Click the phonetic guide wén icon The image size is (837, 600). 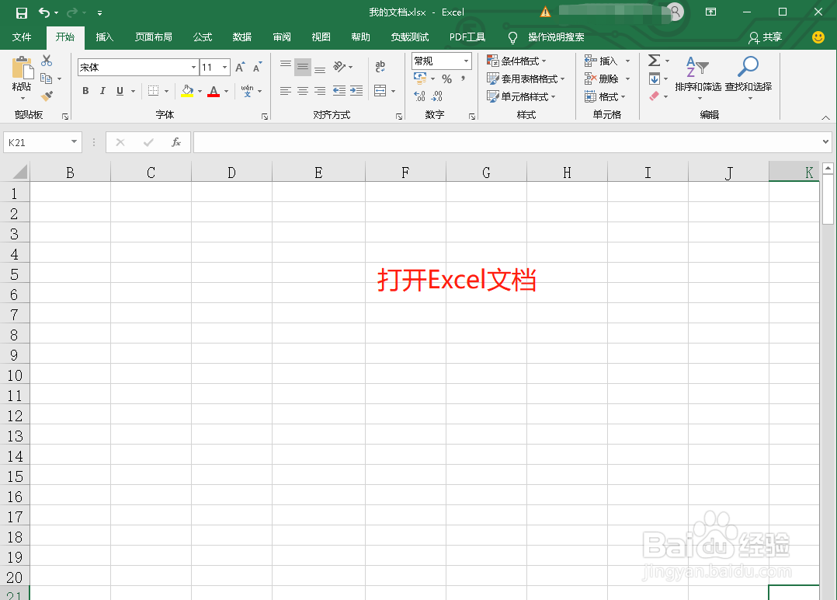[247, 91]
